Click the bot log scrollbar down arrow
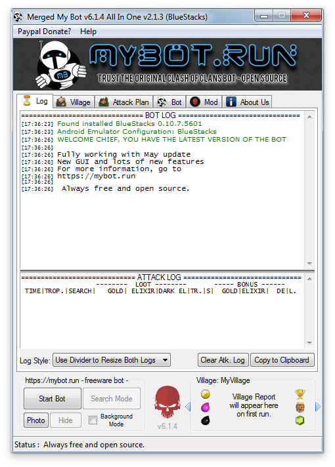This screenshot has height=467, width=335. coord(309,263)
